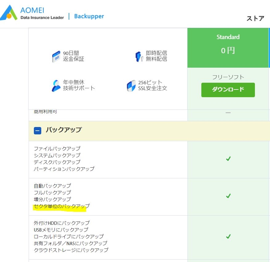Click the パーティションバックアップ text

click(x=64, y=169)
